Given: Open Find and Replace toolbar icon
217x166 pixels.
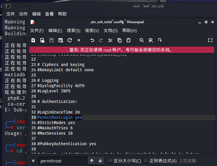Looking at the screenshot, I should tap(151, 40).
